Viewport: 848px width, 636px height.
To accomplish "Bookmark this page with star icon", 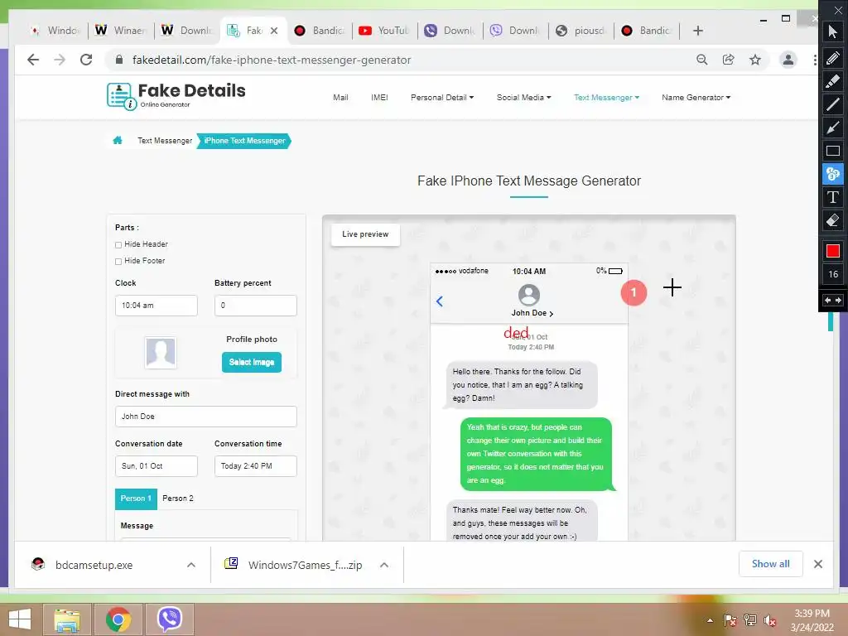I will click(755, 60).
